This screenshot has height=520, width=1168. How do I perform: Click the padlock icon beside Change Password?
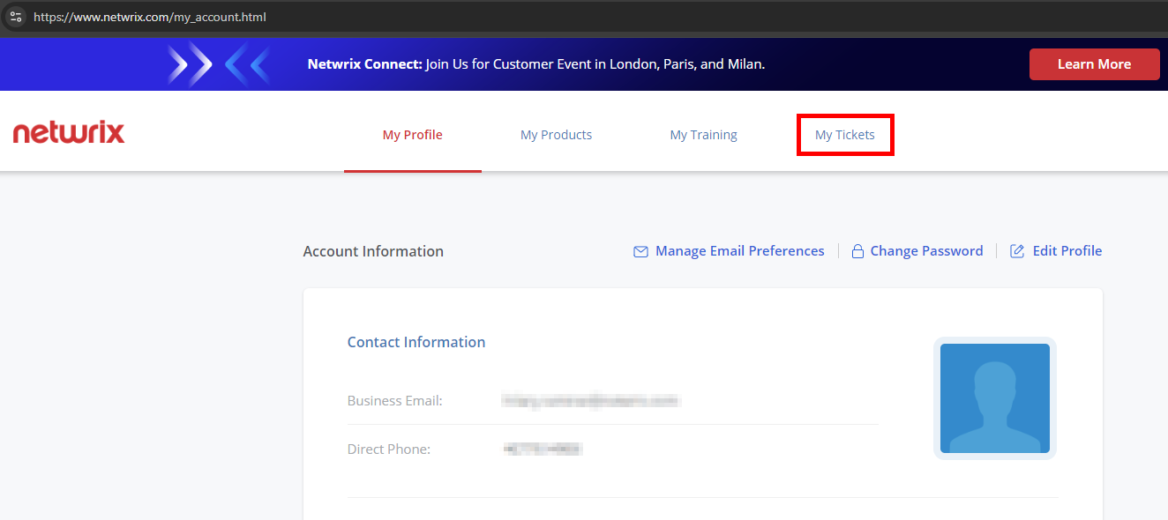(857, 252)
